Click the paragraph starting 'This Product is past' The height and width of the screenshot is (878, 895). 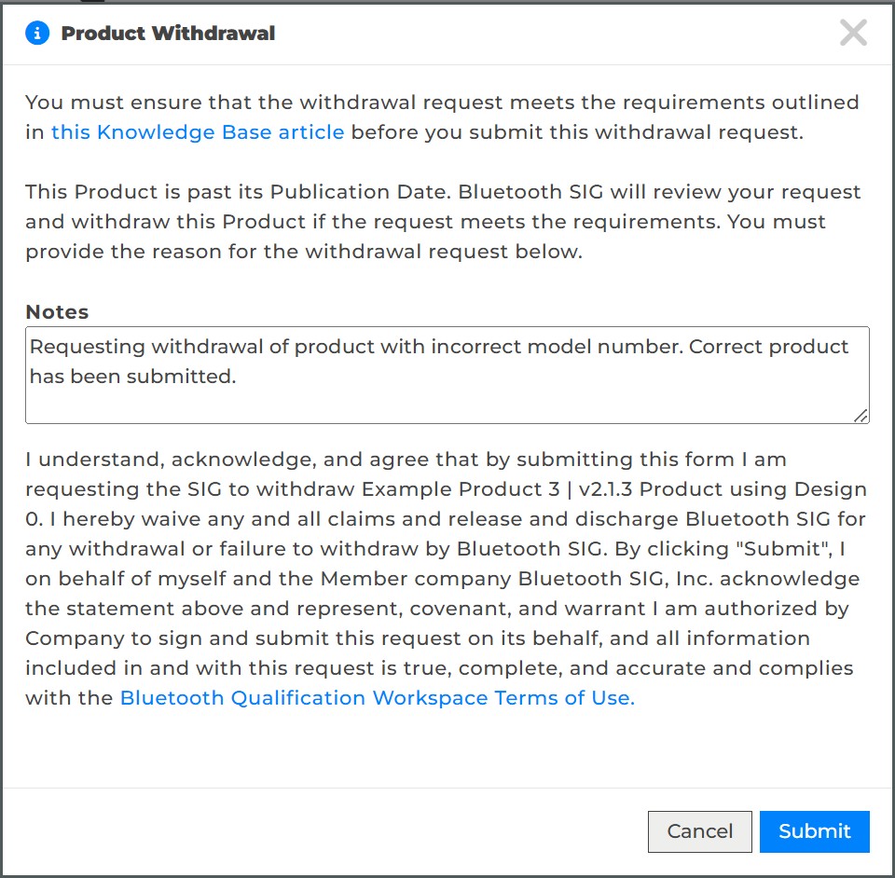(x=443, y=221)
